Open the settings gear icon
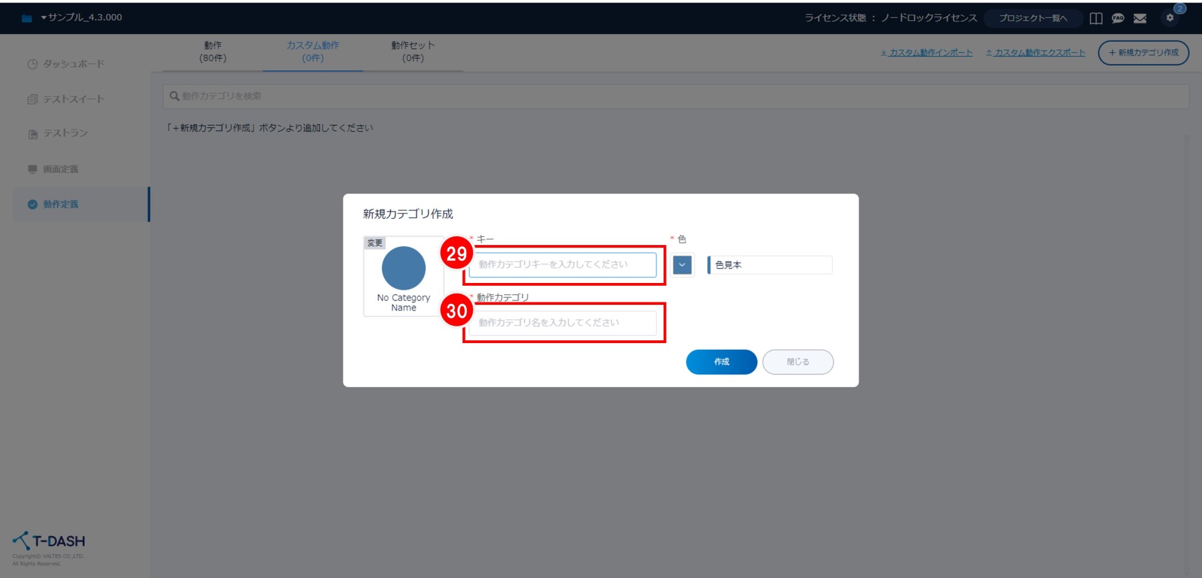Image resolution: width=1202 pixels, height=578 pixels. [1169, 18]
